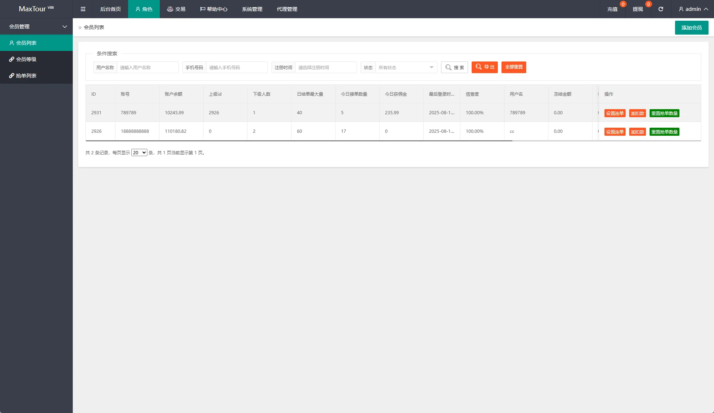Viewport: 714px width, 413px height.
Task: Open the 帮助中心 top menu
Action: [x=214, y=9]
